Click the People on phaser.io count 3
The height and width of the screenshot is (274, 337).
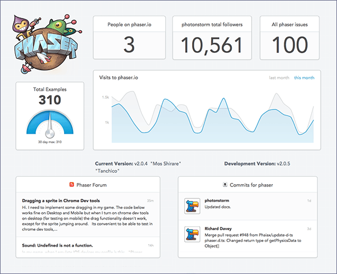point(129,45)
